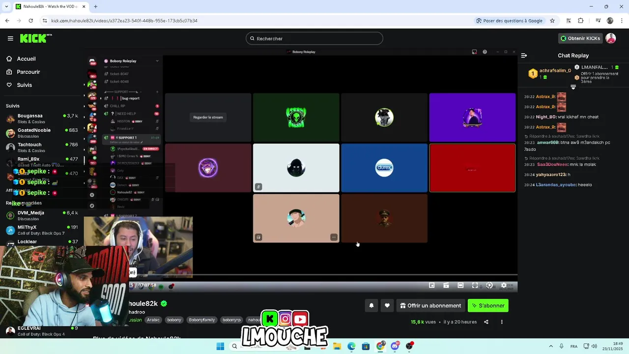Open Tachtouch channel in sidebar

coord(42,147)
